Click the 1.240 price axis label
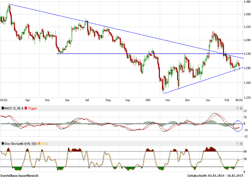The image size is (251, 178). [x=247, y=54]
